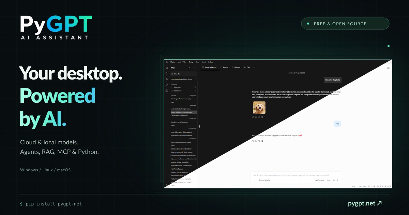
Task: Delete the golden retriever description reply
Action: [x=262, y=117]
